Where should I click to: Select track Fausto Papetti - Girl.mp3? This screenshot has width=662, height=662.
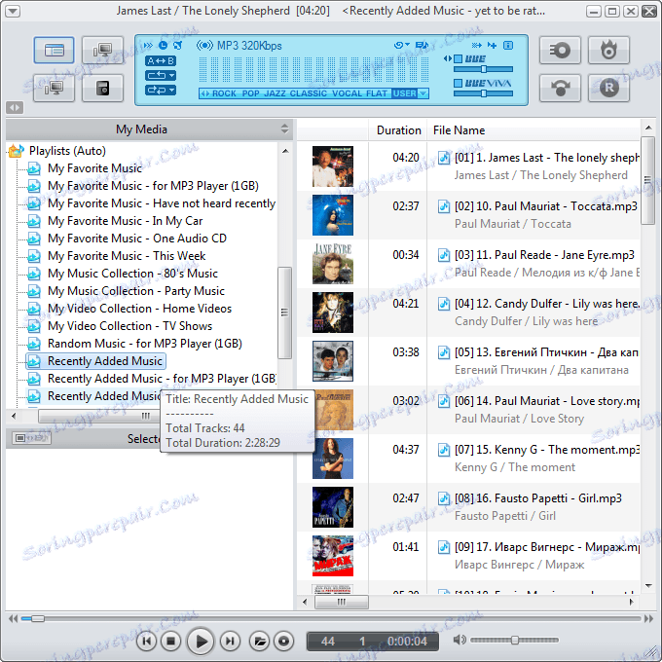(x=537, y=498)
